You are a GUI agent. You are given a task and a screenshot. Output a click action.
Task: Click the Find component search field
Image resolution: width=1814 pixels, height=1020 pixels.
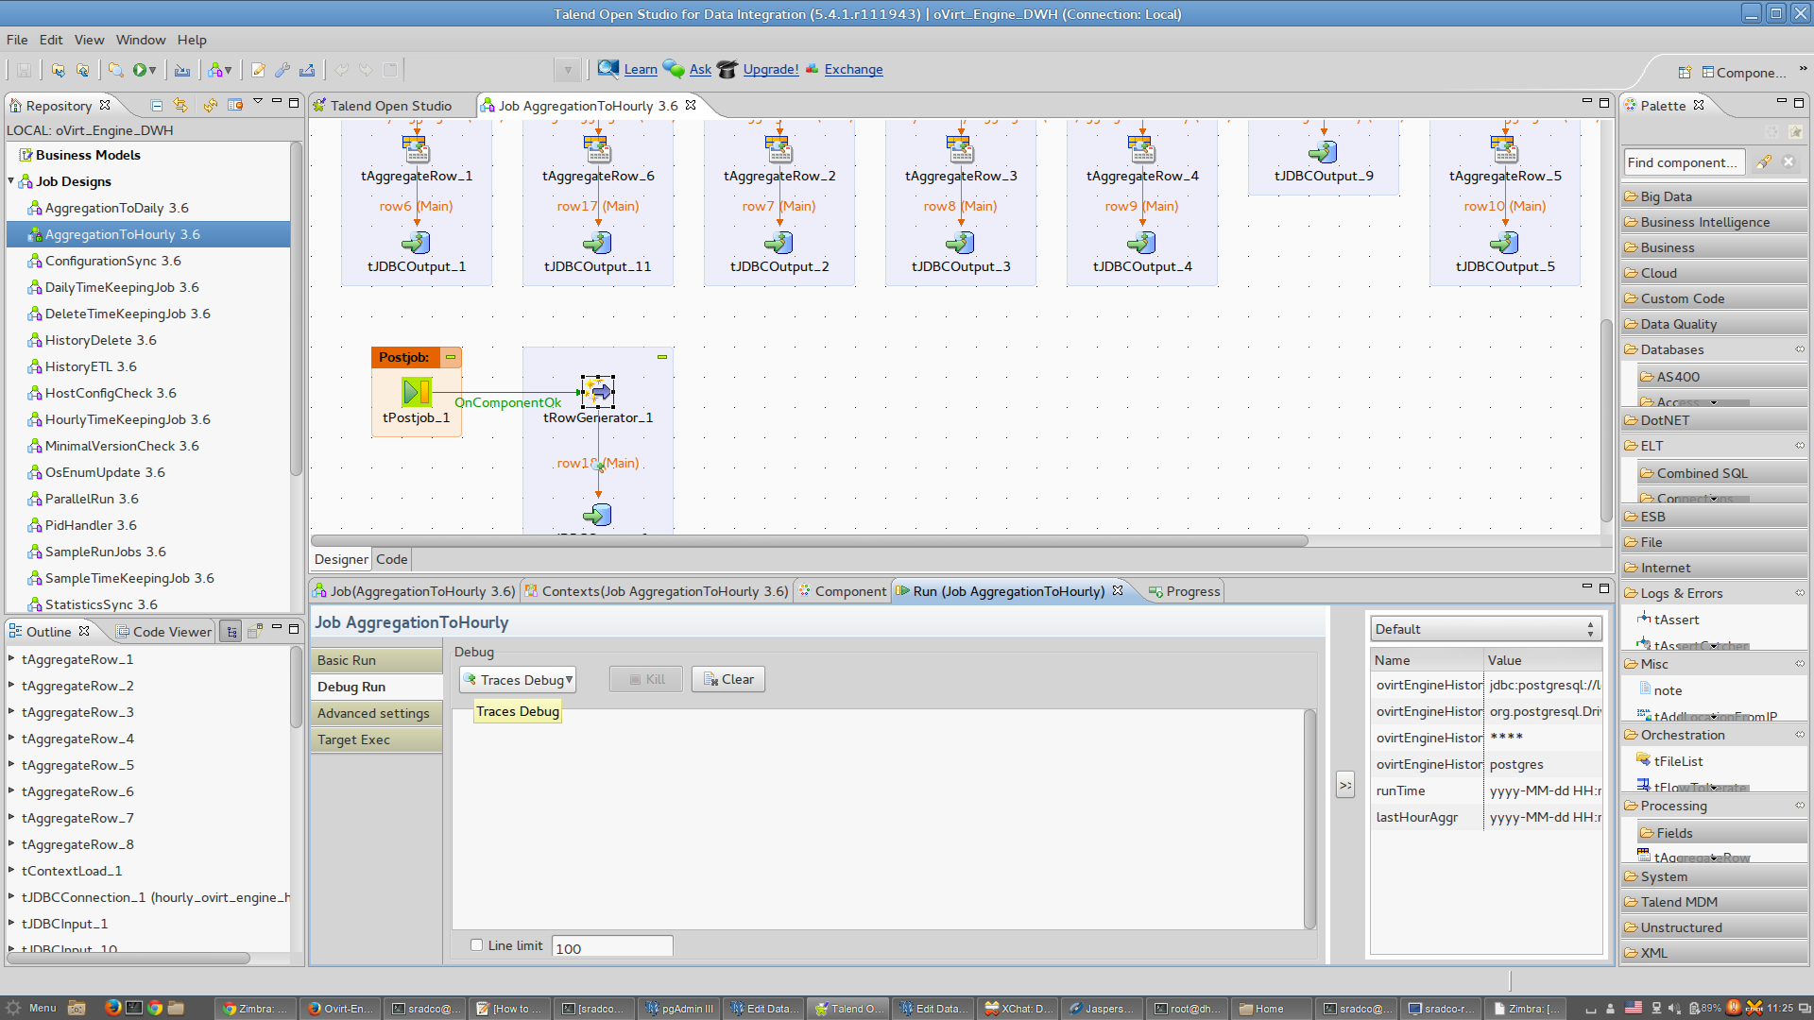click(x=1684, y=162)
